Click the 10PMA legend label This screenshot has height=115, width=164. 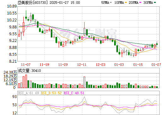[119, 3]
